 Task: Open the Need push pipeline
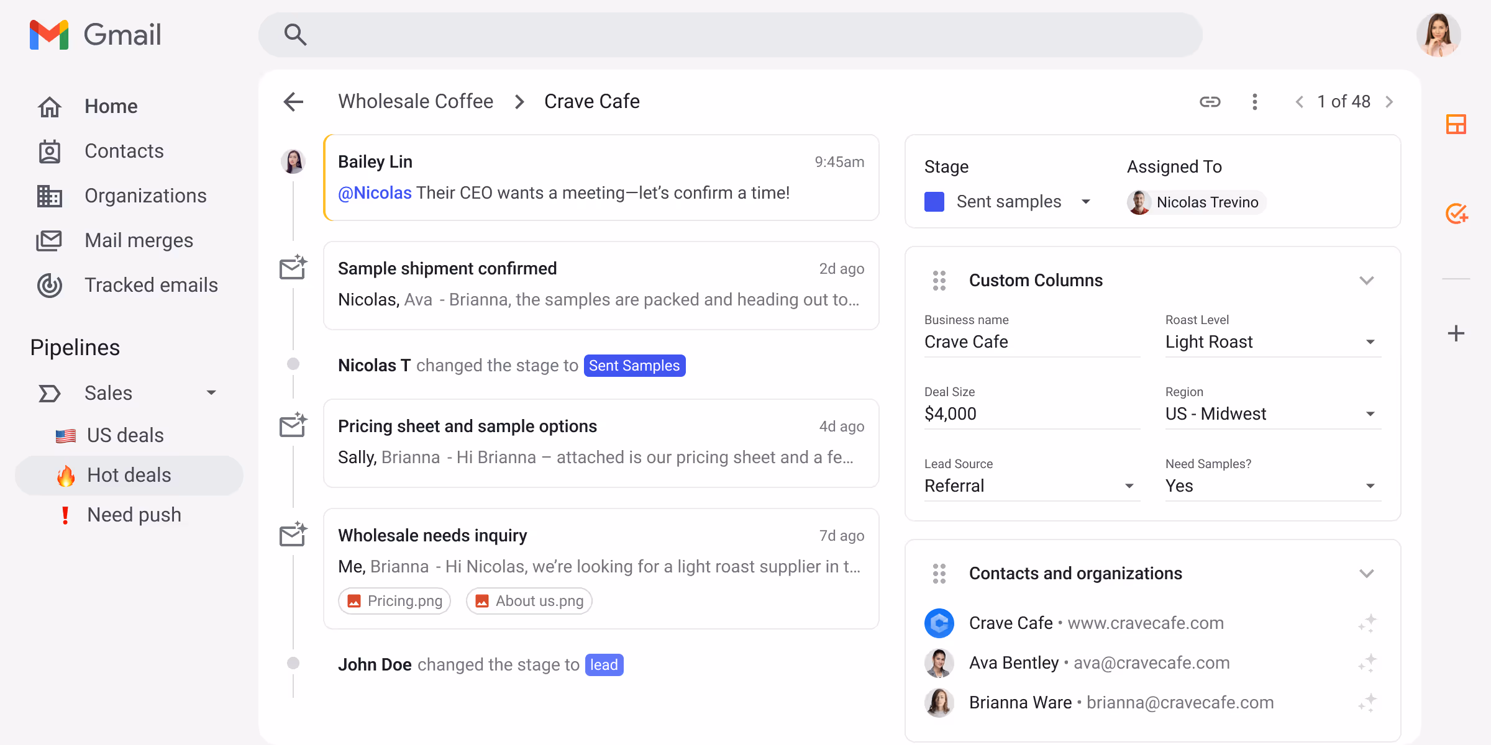coord(134,515)
